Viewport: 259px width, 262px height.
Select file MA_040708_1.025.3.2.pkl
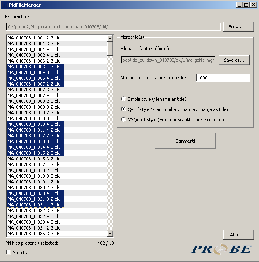point(34,234)
